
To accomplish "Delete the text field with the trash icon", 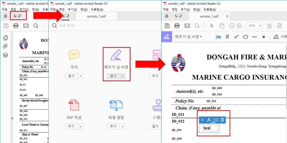I will [222, 120].
